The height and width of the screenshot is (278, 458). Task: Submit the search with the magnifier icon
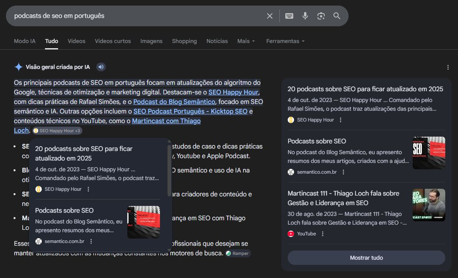pos(337,16)
